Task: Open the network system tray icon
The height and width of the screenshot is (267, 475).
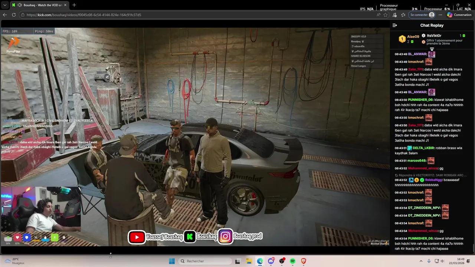Action: [437, 261]
